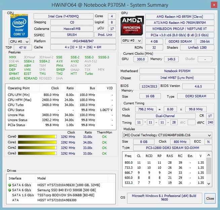Screen dimensions: 220x210
Task: Click the CPU Status voltage 1.0677 V
Action: 106,110
